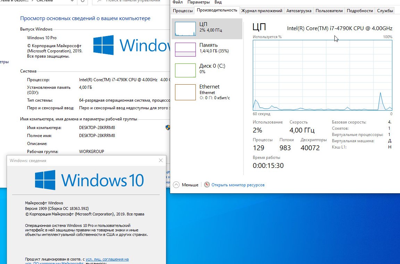The width and height of the screenshot is (400, 264).
Task: Close the Windows: сведения dialog
Action: point(161,160)
